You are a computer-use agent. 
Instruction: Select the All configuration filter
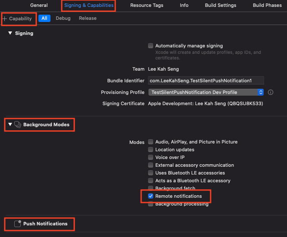(44, 18)
